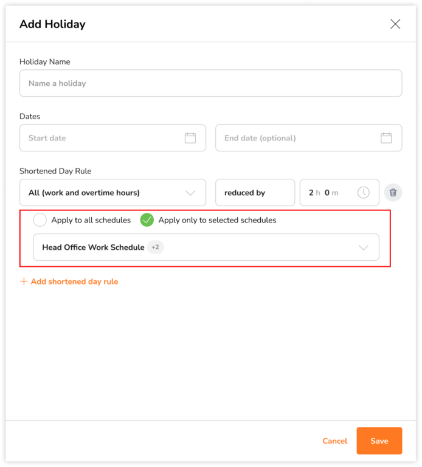
Task: Click the clock icon in duration field
Action: coord(363,193)
